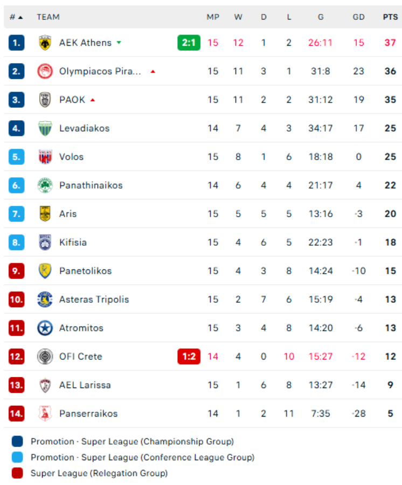This screenshot has width=402, height=485.
Task: Sort standings by PTS column
Action: point(390,17)
